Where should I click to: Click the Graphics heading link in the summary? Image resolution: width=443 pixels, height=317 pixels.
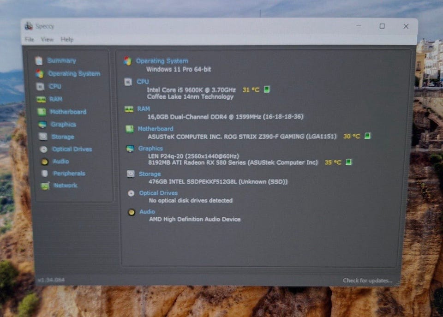(150, 148)
